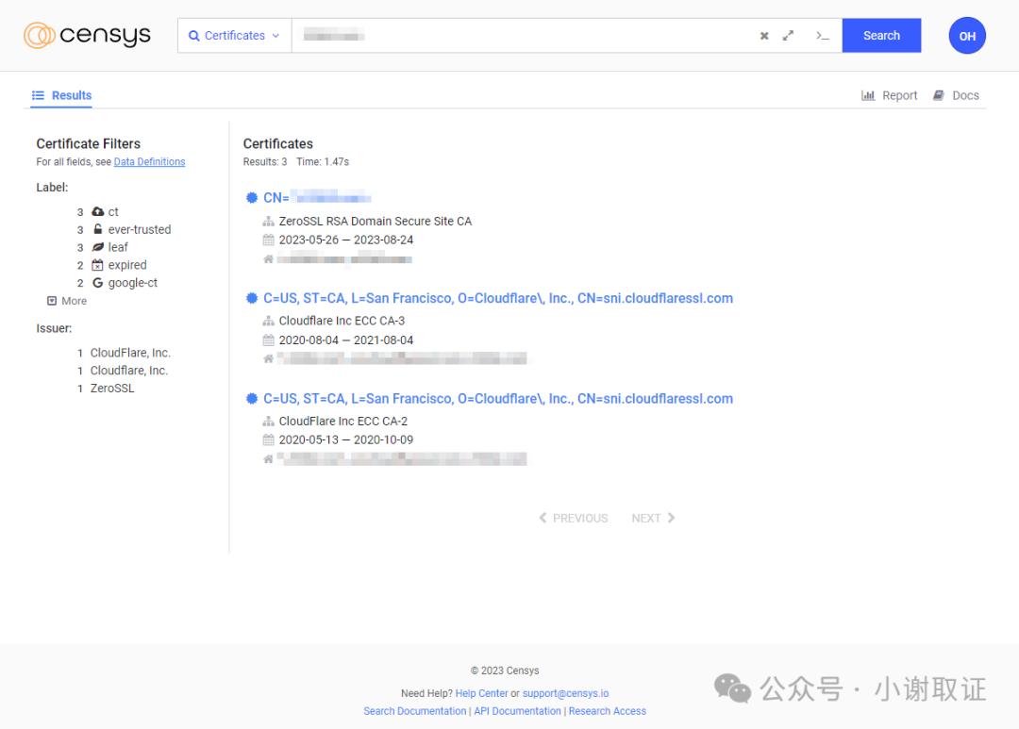Open API Documentation footer link
Viewport: 1019px width, 729px height.
(x=517, y=711)
